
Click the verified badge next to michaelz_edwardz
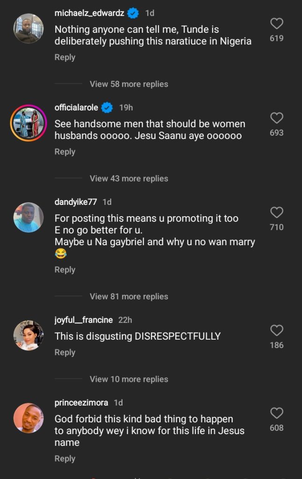133,13
